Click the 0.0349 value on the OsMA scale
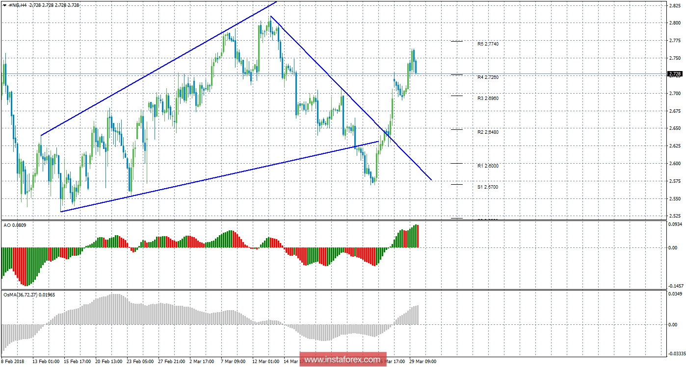Image resolution: width=686 pixels, height=367 pixels. pos(675,294)
